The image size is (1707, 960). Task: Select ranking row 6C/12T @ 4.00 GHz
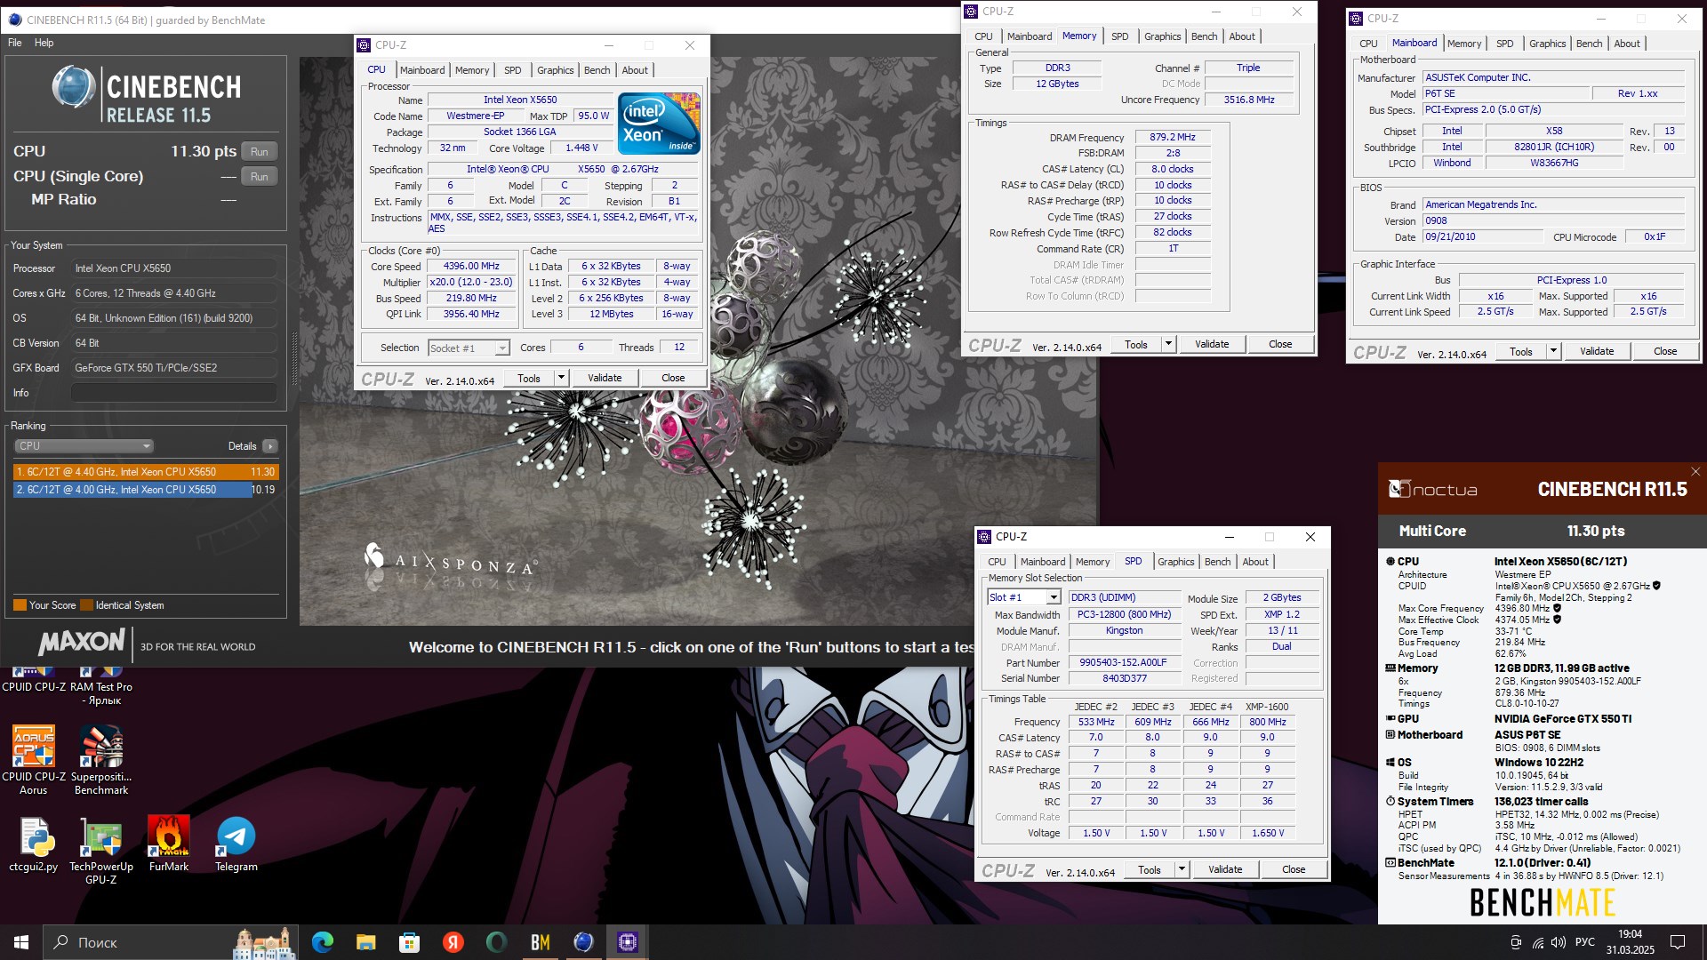[146, 490]
